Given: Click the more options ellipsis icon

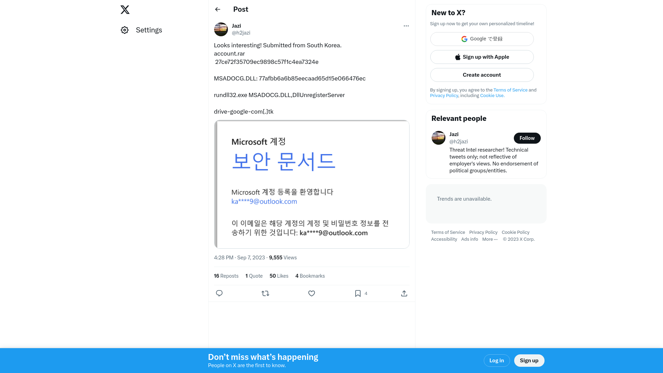Looking at the screenshot, I should coord(406,26).
